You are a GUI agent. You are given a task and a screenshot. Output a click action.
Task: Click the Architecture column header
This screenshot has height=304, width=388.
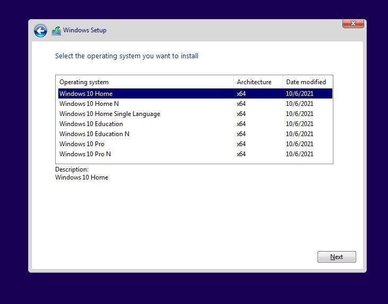pos(258,82)
